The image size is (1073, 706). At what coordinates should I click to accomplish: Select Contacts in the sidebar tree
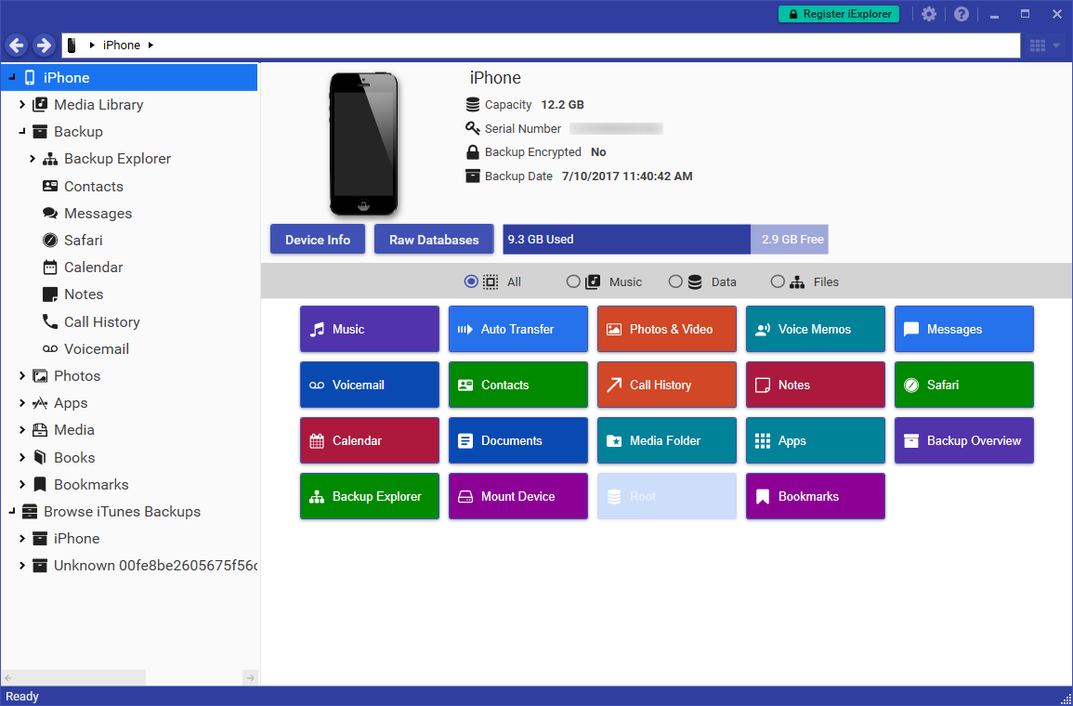point(94,186)
